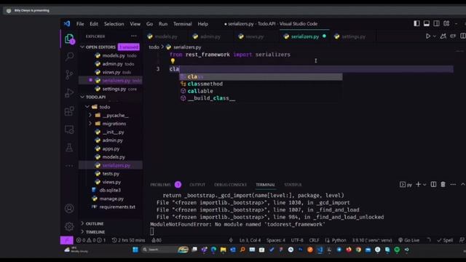Screen dimensions: 466x262
Task: Switch to the admin.py editor tab
Action: tap(210, 36)
